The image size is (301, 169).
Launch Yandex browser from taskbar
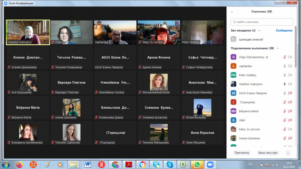tap(102, 165)
